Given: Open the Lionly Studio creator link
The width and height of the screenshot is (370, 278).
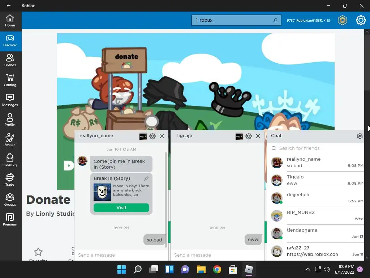Looking at the screenshot, I should (55, 214).
